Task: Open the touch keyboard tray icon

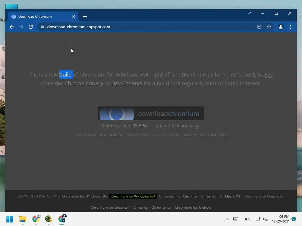Action: 236,219
